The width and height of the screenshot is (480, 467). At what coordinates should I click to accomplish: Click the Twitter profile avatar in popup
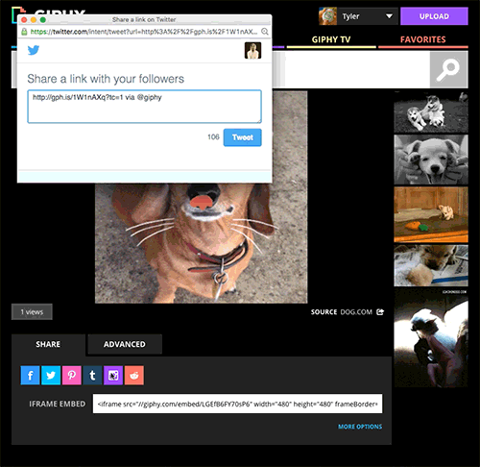point(252,50)
